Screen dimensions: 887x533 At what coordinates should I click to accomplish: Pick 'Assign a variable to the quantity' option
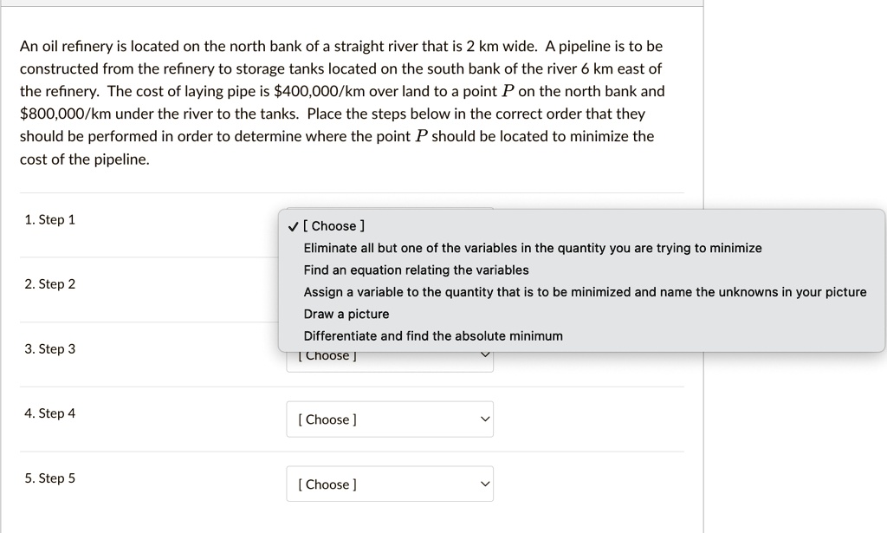(x=584, y=292)
